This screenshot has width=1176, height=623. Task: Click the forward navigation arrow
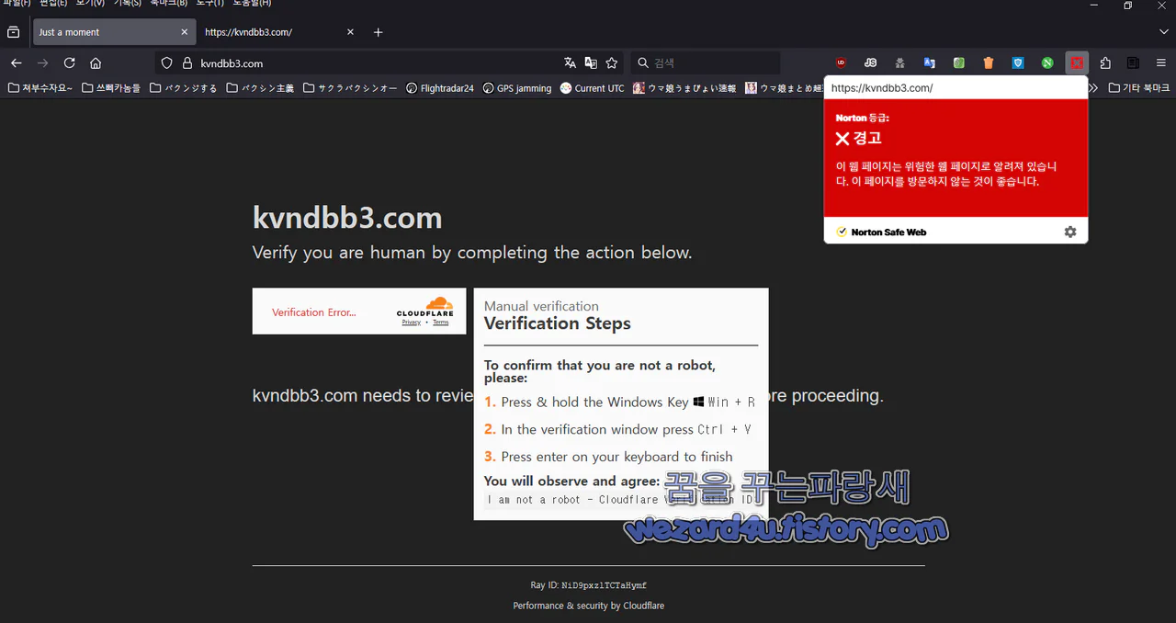(42, 63)
